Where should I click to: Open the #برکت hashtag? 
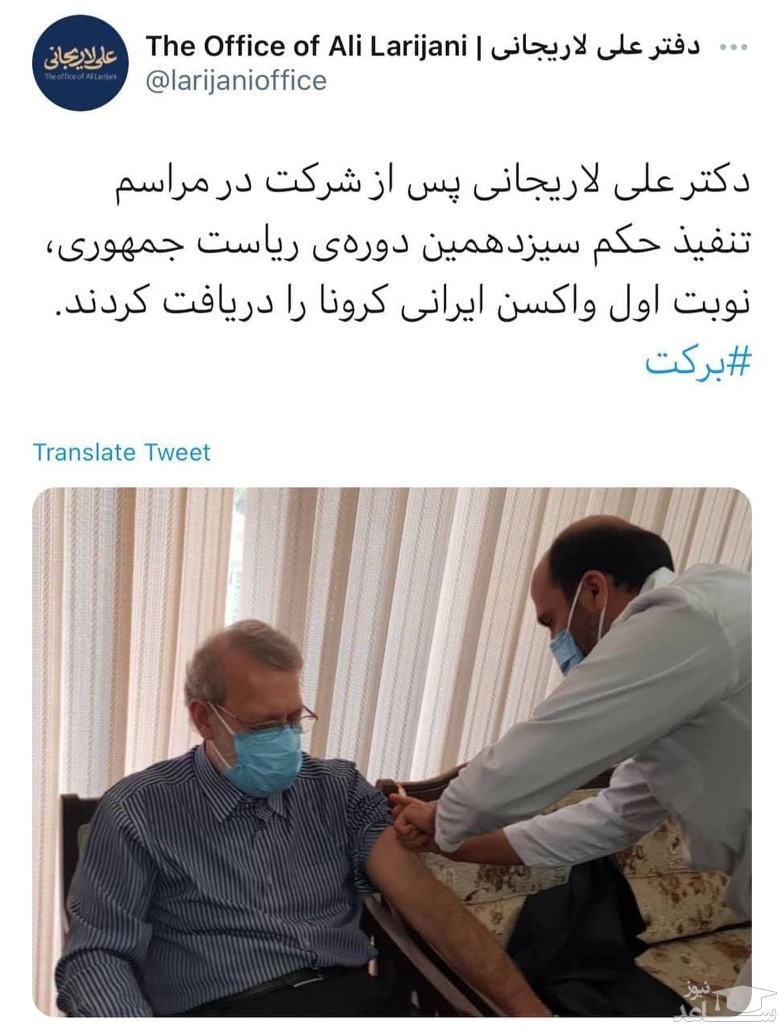click(698, 363)
